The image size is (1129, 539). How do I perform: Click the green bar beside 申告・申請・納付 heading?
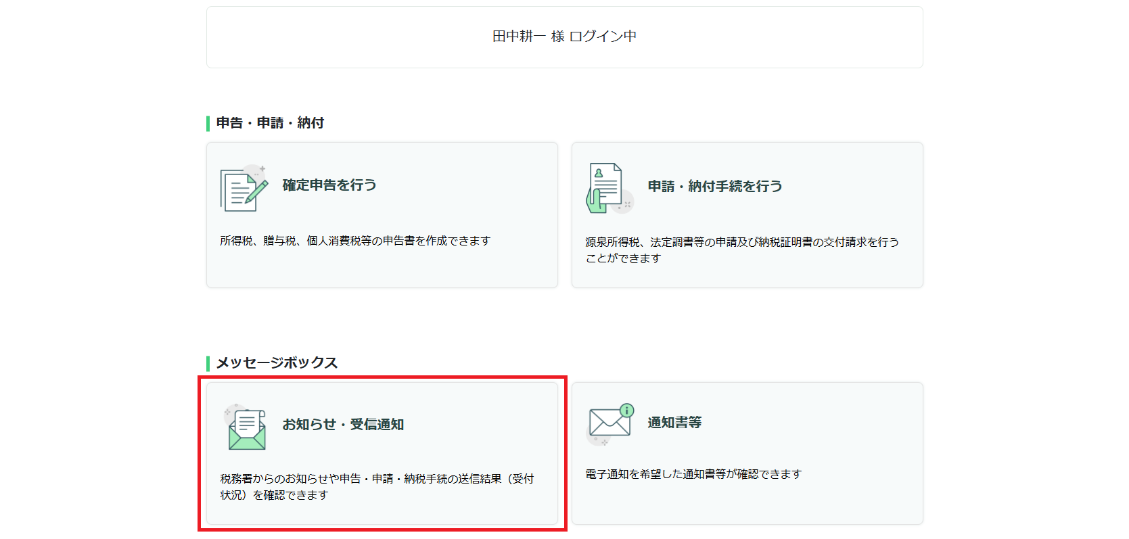coord(208,124)
